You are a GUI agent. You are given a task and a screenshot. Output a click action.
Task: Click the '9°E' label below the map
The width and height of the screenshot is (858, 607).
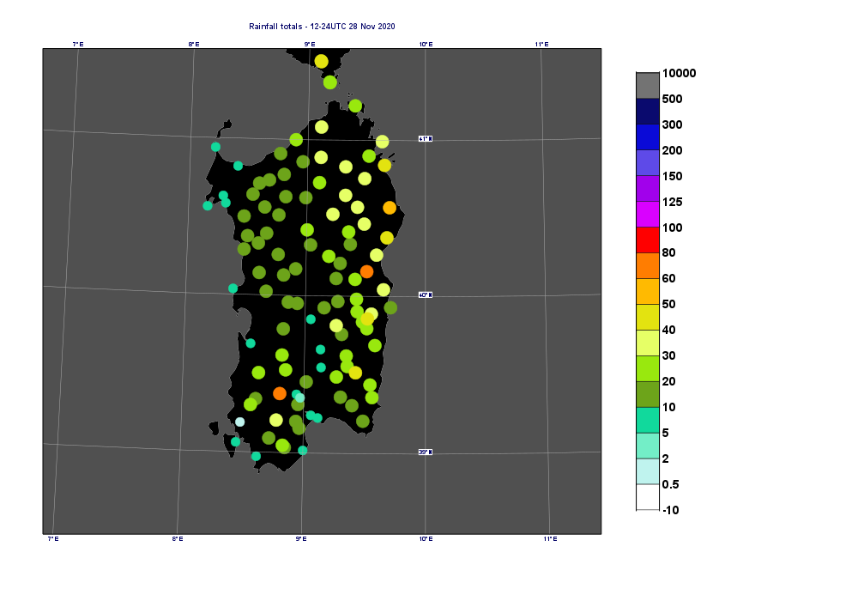pos(301,539)
